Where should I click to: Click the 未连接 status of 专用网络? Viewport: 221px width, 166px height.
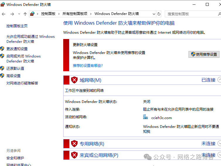point(208,143)
